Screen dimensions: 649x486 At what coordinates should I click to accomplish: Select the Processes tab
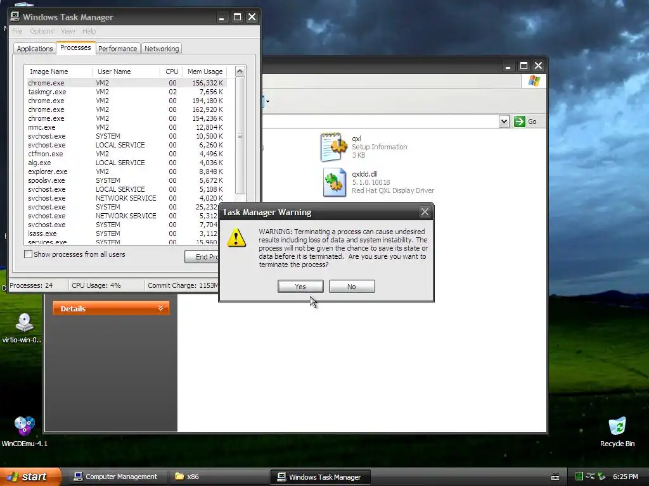click(x=75, y=47)
